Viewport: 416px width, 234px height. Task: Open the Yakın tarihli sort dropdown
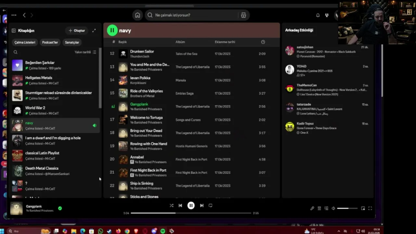click(x=85, y=52)
